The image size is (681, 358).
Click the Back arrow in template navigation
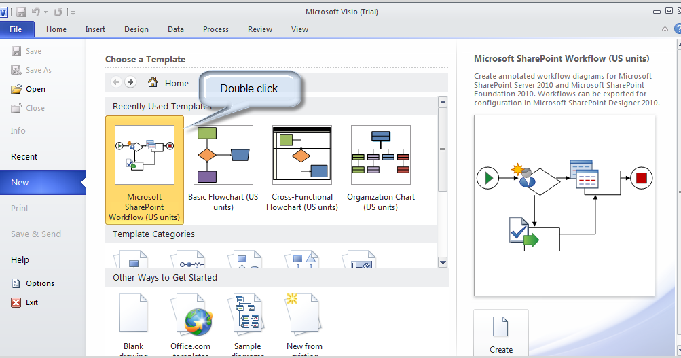(x=116, y=82)
